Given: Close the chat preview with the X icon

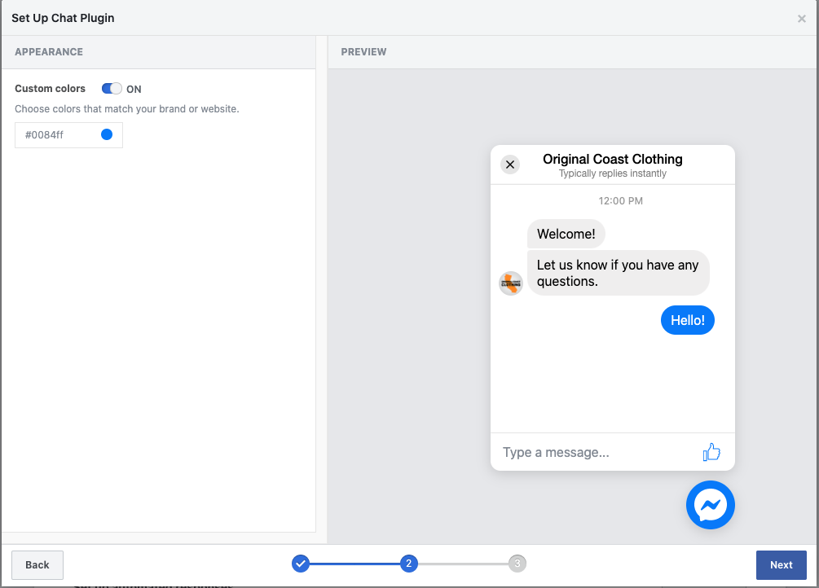Looking at the screenshot, I should point(510,165).
